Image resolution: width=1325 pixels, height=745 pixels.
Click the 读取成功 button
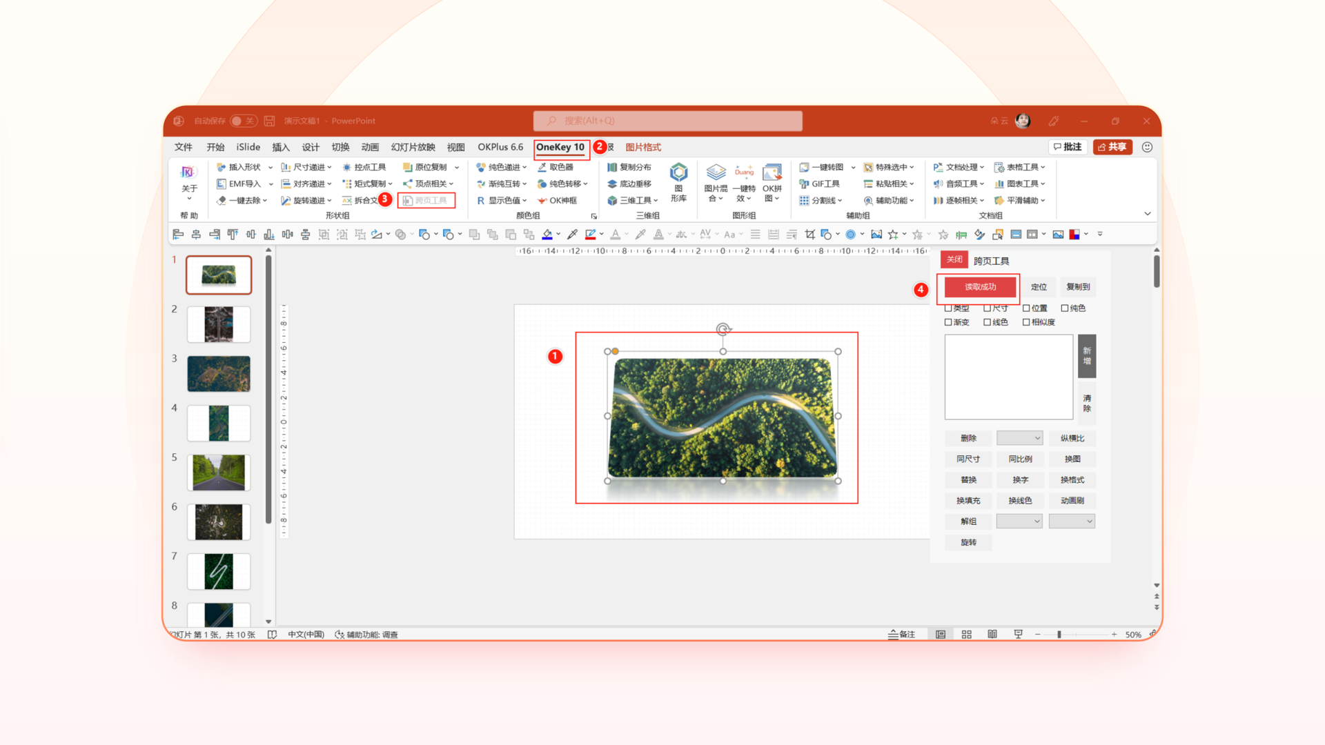tap(980, 287)
